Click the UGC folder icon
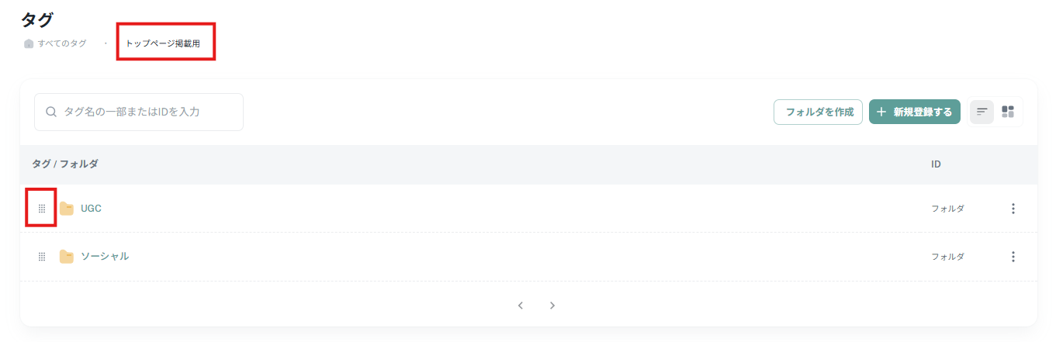1056x342 pixels. (67, 209)
